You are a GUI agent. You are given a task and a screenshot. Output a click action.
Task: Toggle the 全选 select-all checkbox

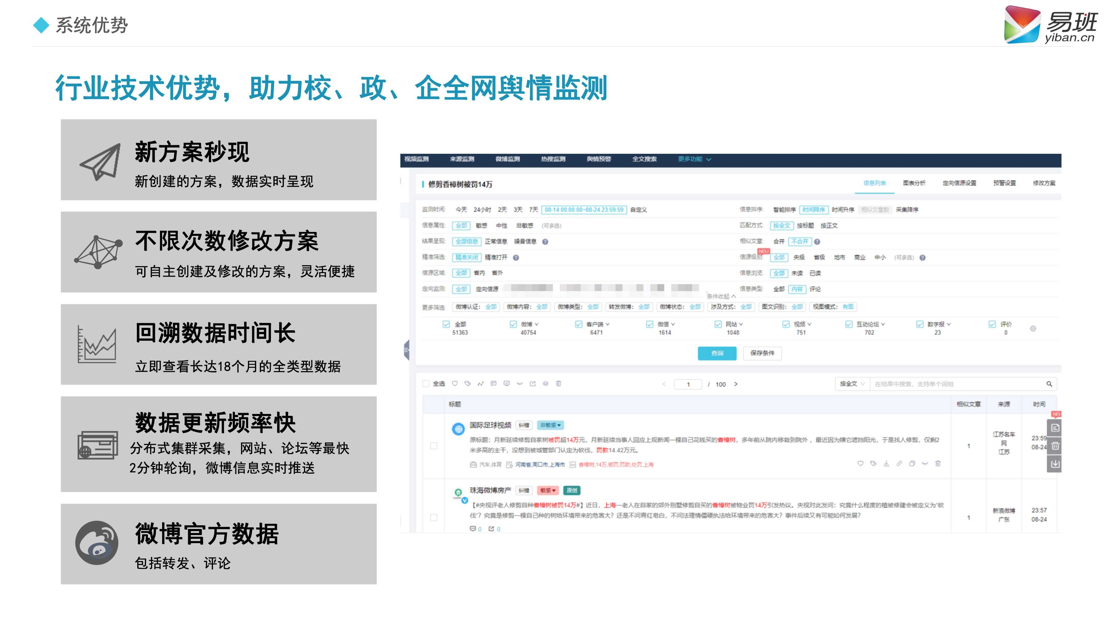click(426, 384)
